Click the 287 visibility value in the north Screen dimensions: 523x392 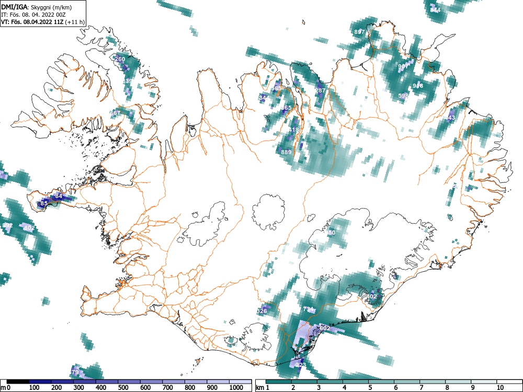(x=320, y=90)
